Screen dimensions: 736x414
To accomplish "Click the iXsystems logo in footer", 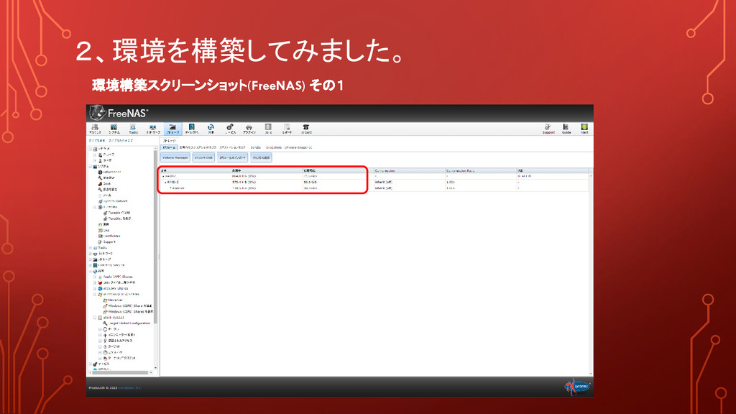I will tap(577, 387).
